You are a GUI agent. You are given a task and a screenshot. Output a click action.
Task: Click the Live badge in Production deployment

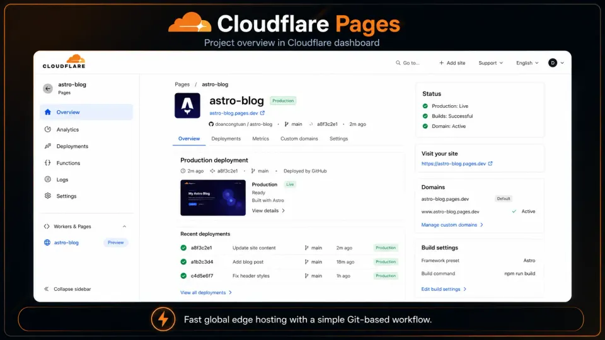tap(290, 184)
